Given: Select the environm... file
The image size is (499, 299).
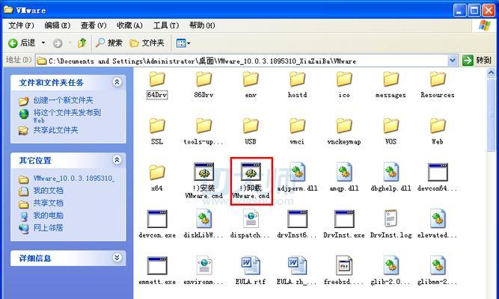Looking at the screenshot, I should 203,271.
